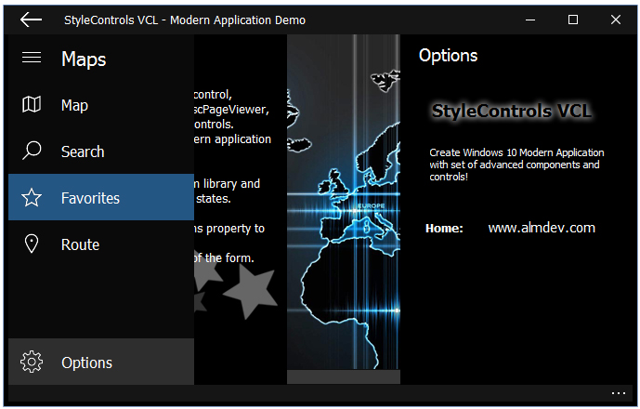This screenshot has height=409, width=640.
Task: Click the gear Options icon
Action: (32, 362)
